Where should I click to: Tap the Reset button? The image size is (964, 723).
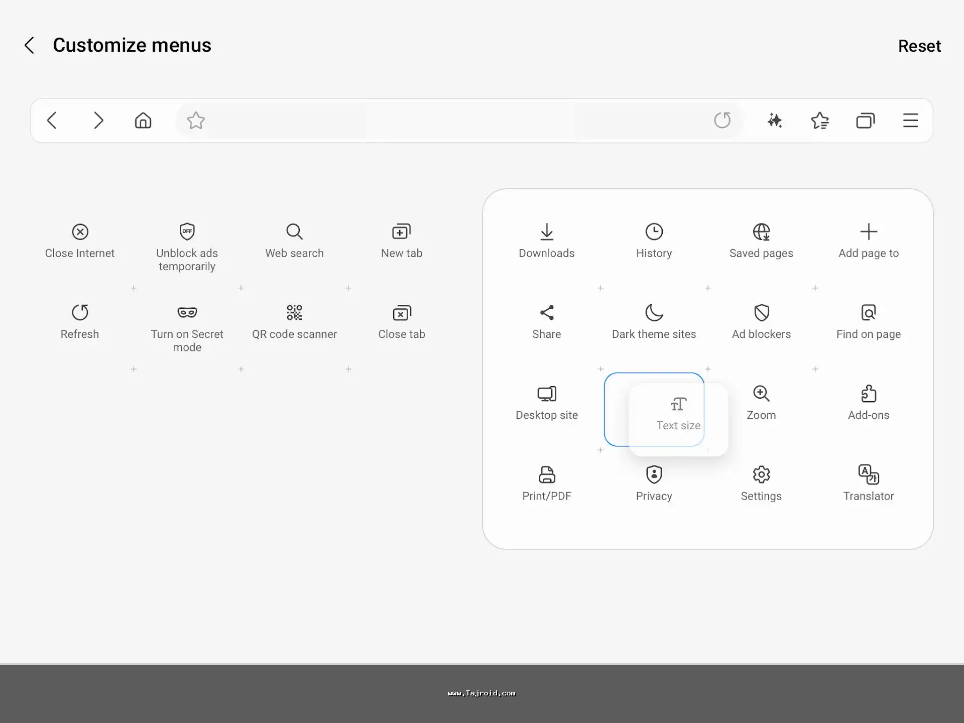919,46
